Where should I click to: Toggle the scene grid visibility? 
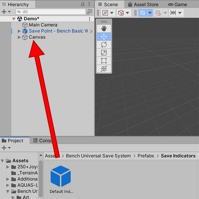coord(143,13)
